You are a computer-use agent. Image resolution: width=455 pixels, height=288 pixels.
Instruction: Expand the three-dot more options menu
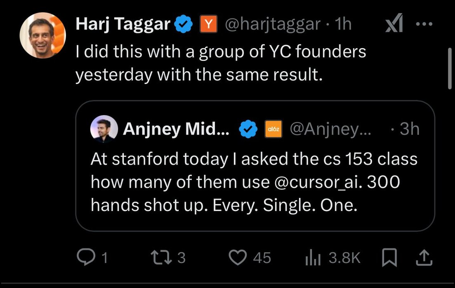[424, 25]
